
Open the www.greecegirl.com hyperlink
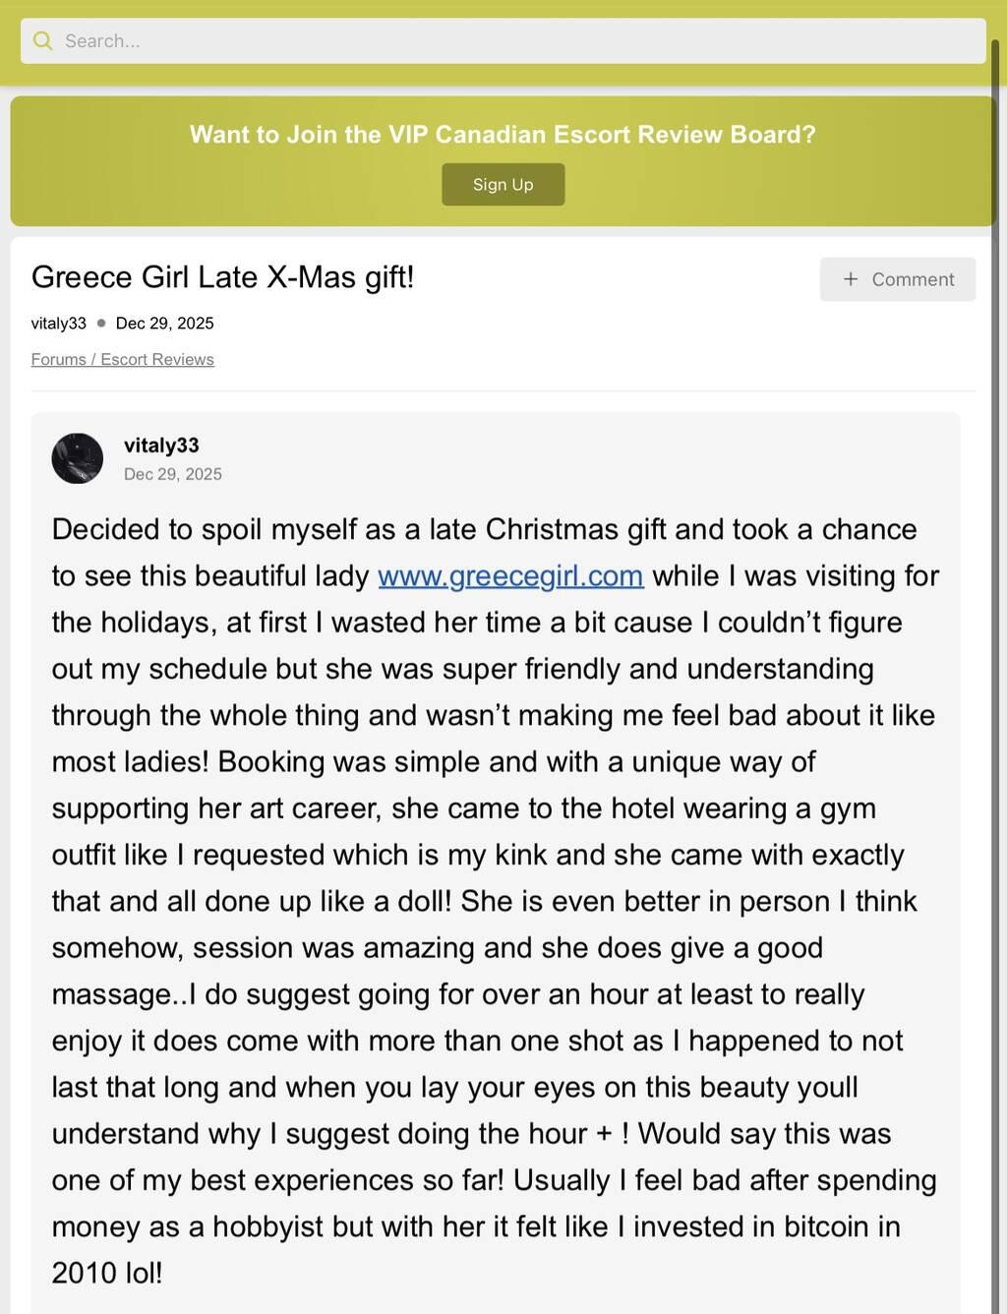[x=510, y=575]
